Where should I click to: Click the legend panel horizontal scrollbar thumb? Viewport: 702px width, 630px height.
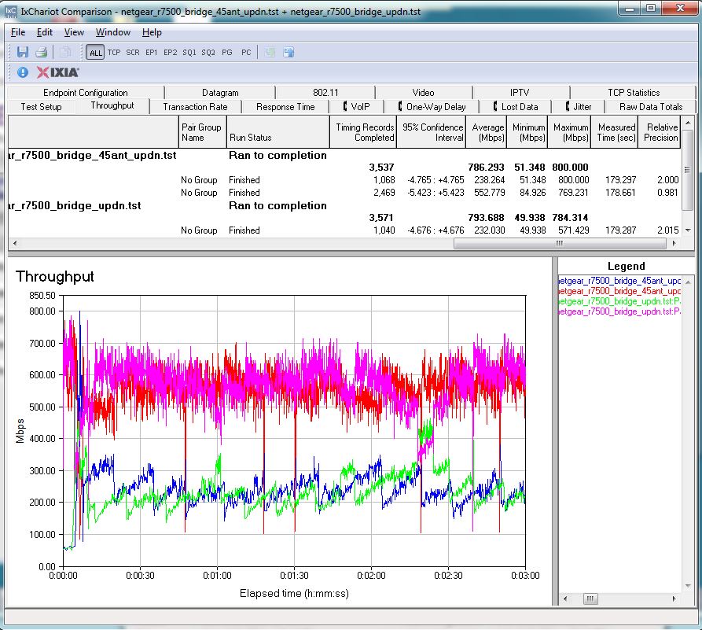coord(590,599)
